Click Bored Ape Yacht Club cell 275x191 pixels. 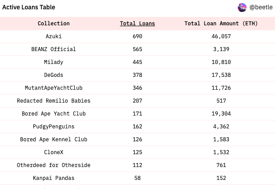click(x=54, y=114)
